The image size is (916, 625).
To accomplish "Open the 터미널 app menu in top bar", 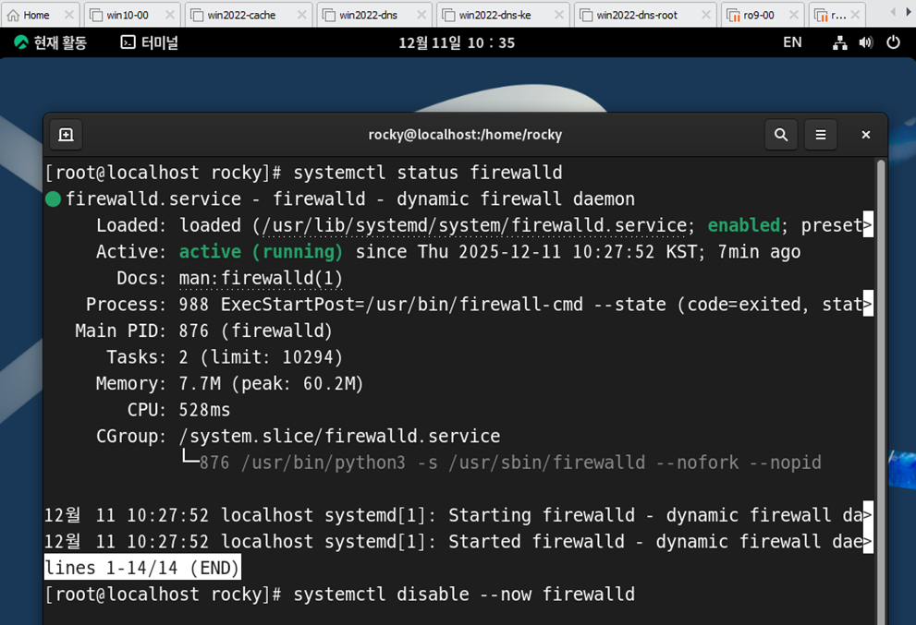I will pos(150,42).
